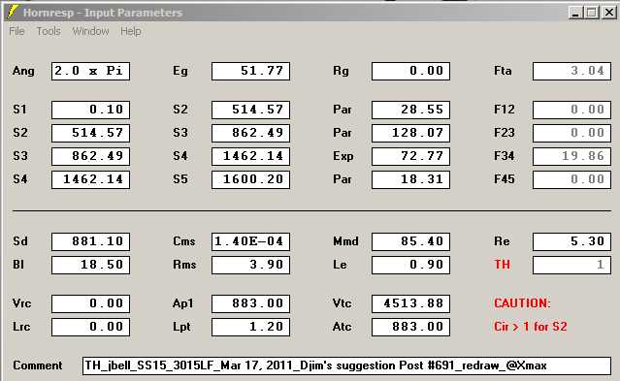This screenshot has width=620, height=381.
Task: Open the File menu
Action: point(16,31)
